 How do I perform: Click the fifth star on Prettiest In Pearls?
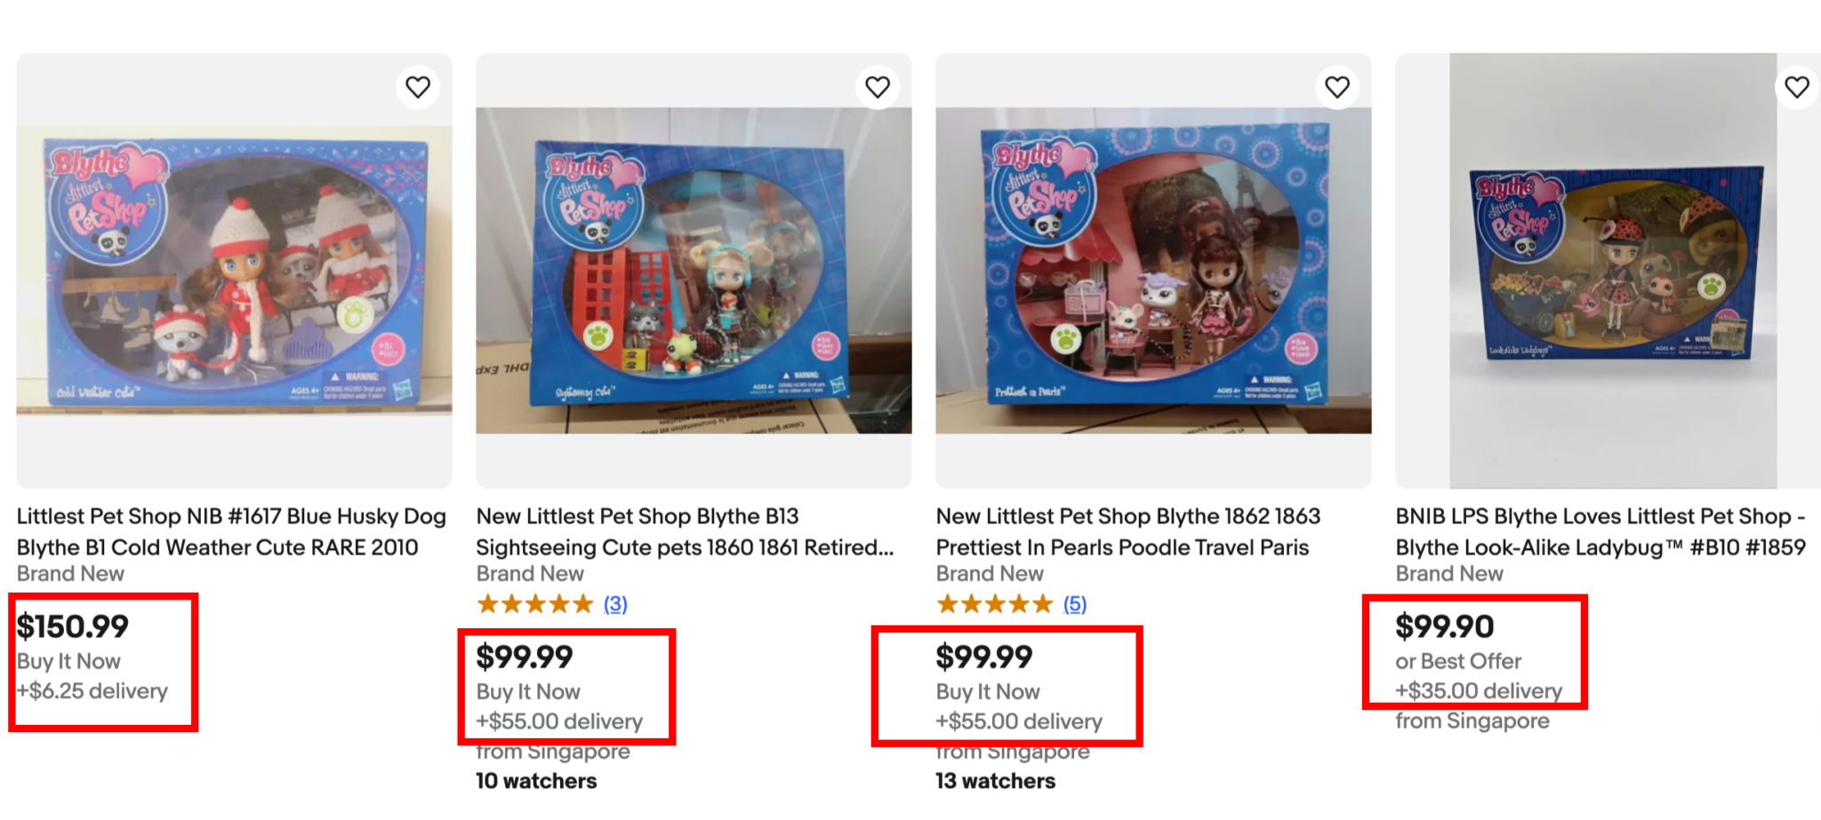1040,604
